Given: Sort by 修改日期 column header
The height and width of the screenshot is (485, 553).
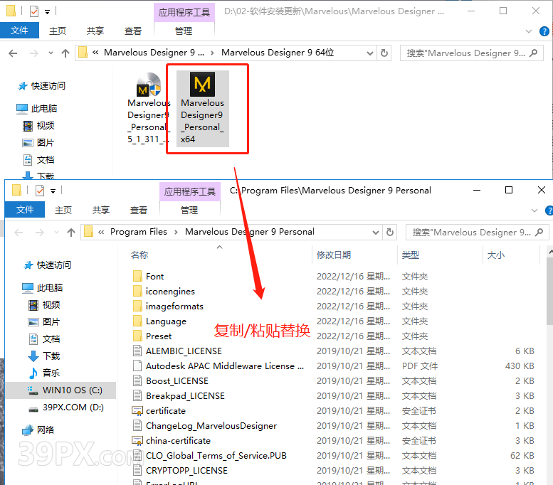Looking at the screenshot, I should pos(334,255).
